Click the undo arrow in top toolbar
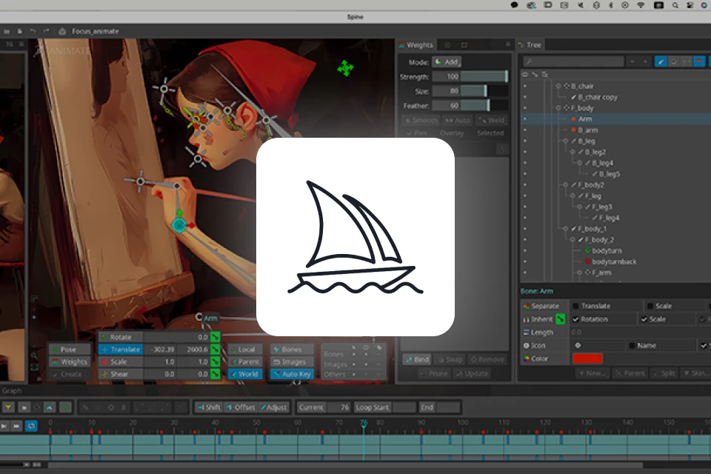The image size is (711, 474). coord(33,31)
